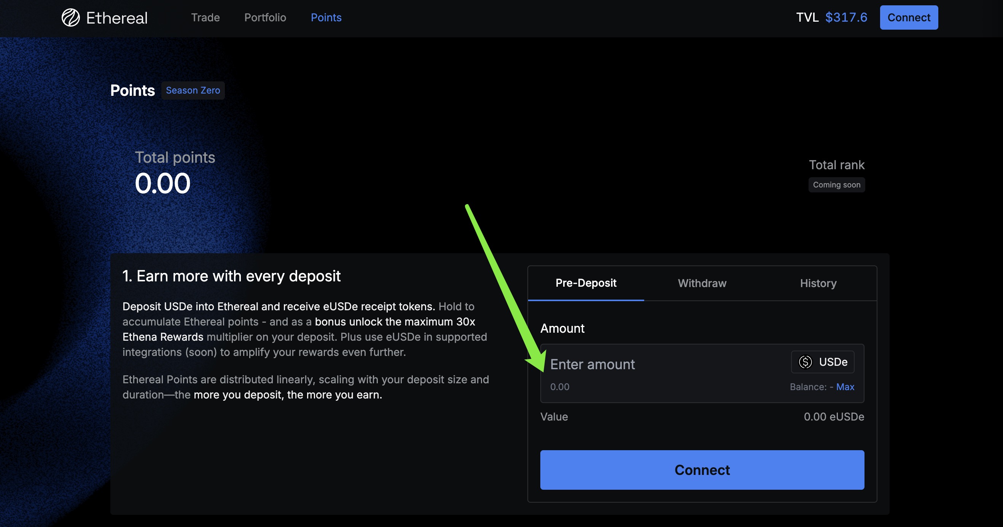Click the Ethereal brand name text

(x=116, y=18)
